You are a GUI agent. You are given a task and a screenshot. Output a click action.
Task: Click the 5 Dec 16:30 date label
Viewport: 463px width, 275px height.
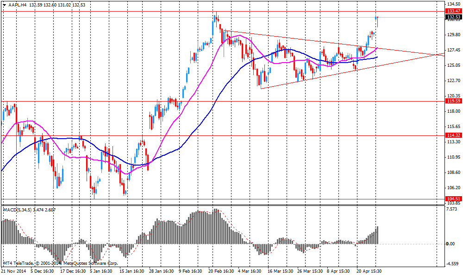coord(42,271)
